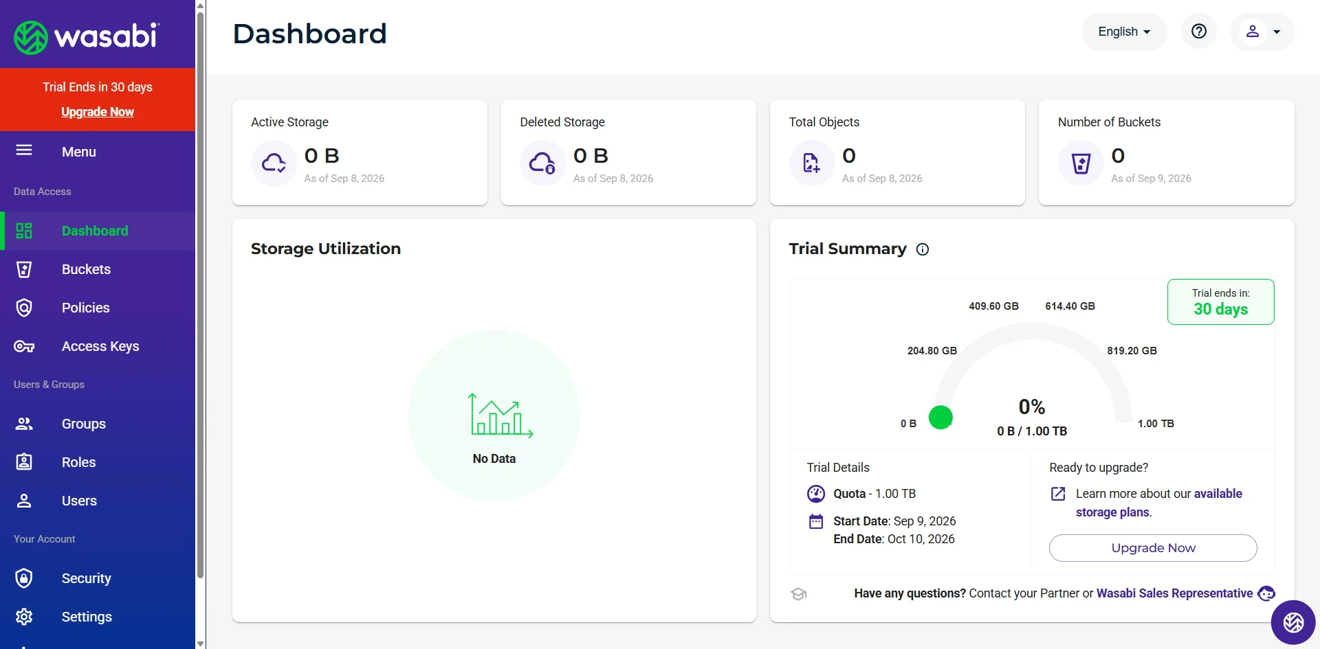Click the external link icon beside storage plans

tap(1059, 494)
